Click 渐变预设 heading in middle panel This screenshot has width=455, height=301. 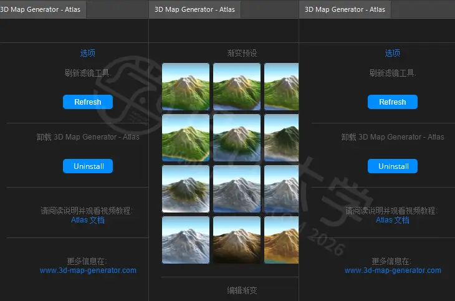(x=242, y=53)
